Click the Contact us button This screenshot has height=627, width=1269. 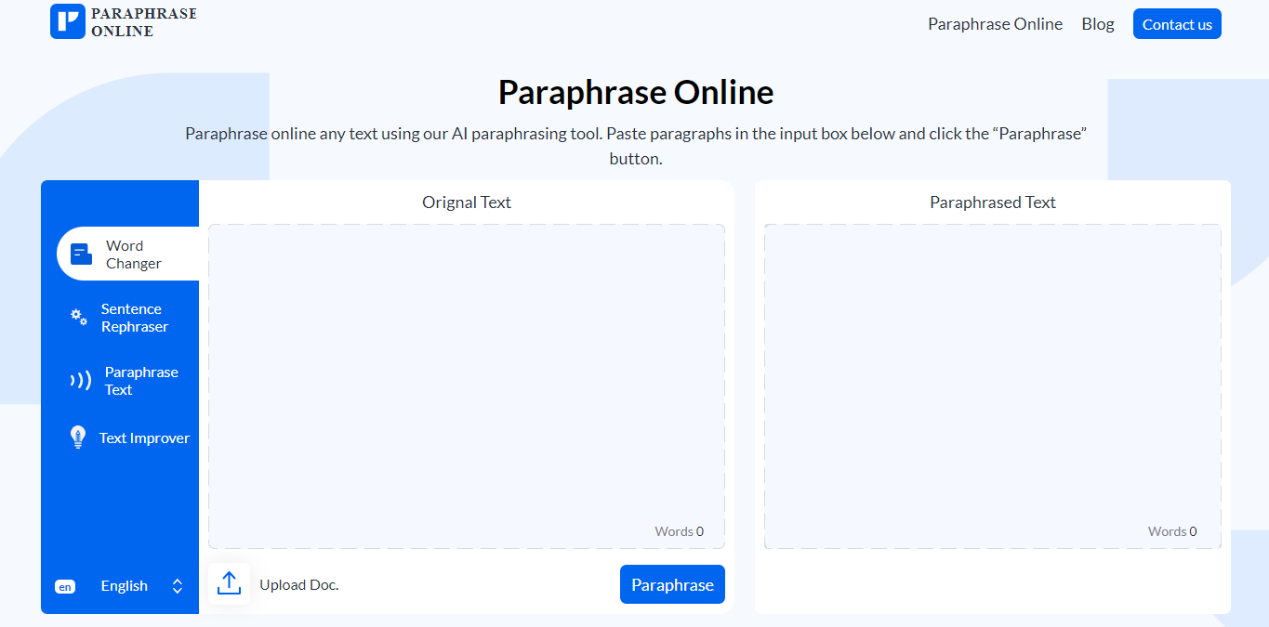[x=1177, y=24]
